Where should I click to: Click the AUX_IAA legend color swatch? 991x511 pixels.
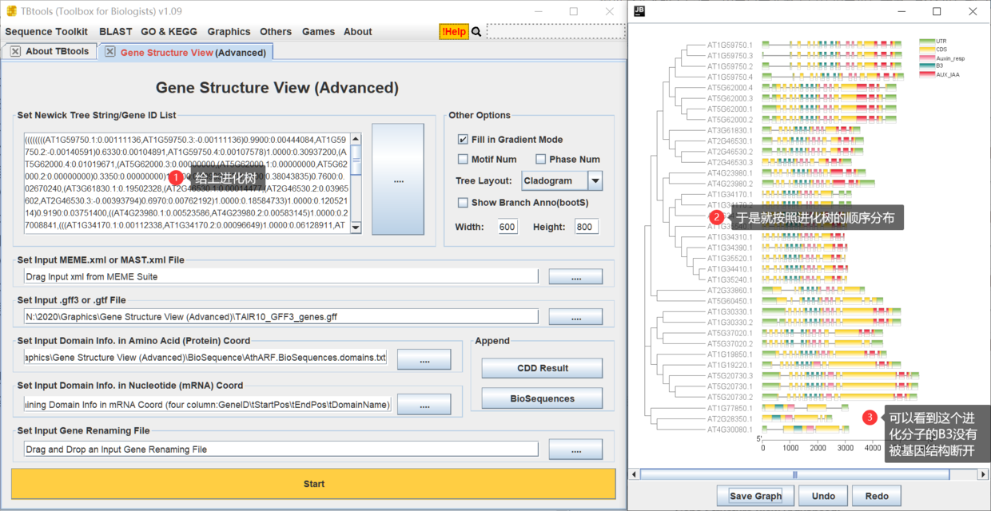927,74
